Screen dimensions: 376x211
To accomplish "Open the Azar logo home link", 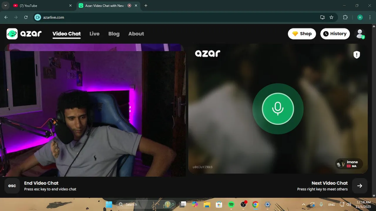I will 24,34.
